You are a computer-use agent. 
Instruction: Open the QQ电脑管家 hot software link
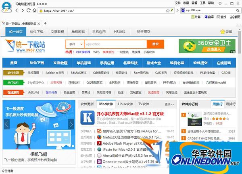(94, 82)
